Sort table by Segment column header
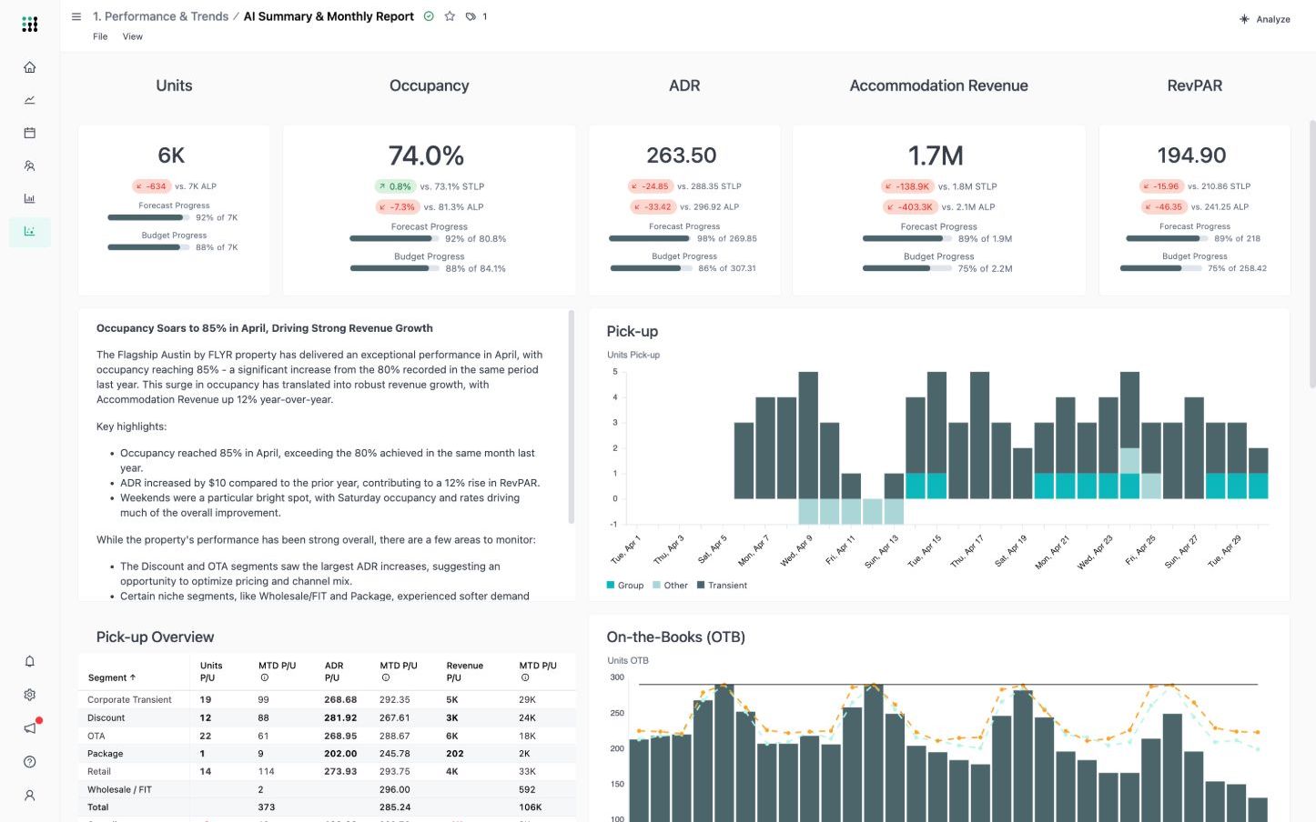Image resolution: width=1316 pixels, height=822 pixels. [x=112, y=677]
